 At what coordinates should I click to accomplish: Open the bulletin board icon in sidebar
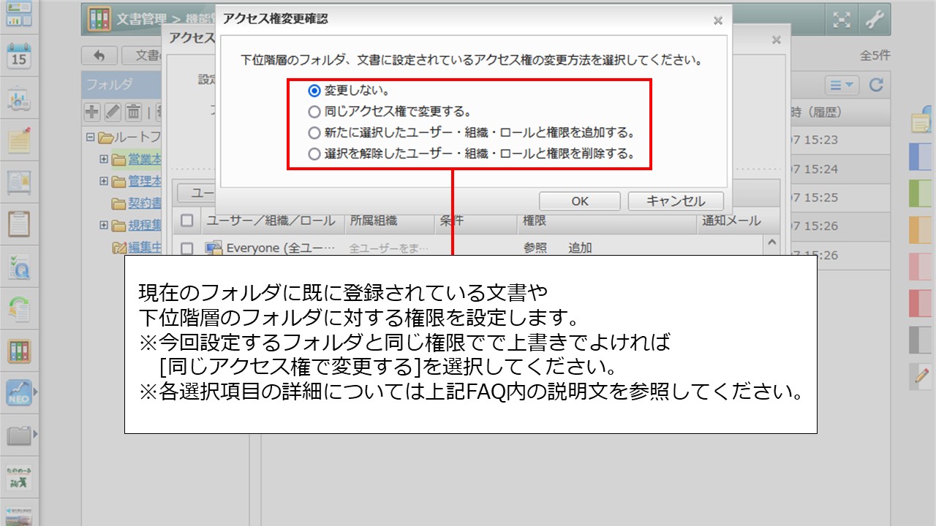click(x=19, y=183)
